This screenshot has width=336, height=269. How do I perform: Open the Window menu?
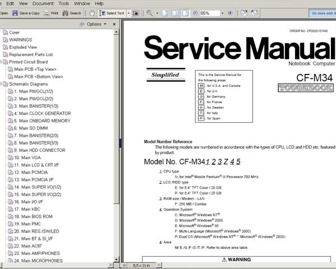[x=82, y=3]
